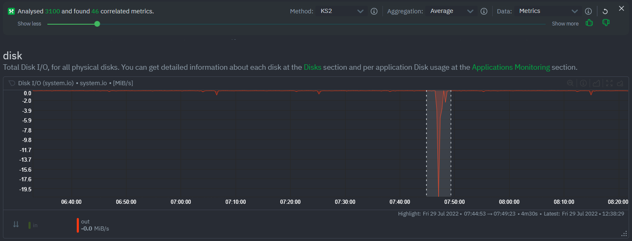Click the tag icon before Disk I/O title
Viewport: 632px width, 241px height.
11,83
